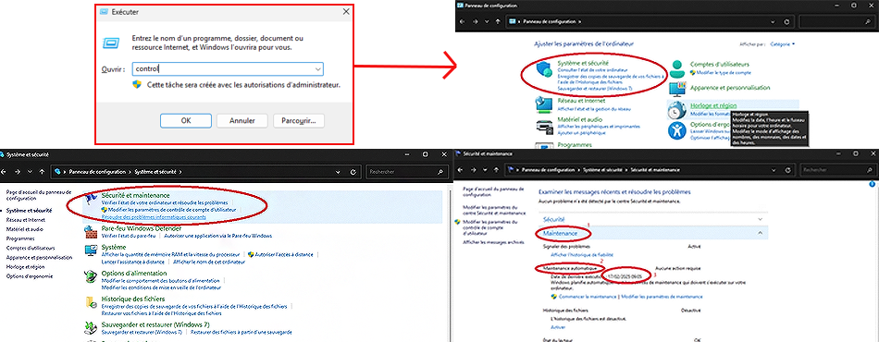Refresh the Sécurité et maintenance window
The image size is (879, 342).
[x=786, y=169]
